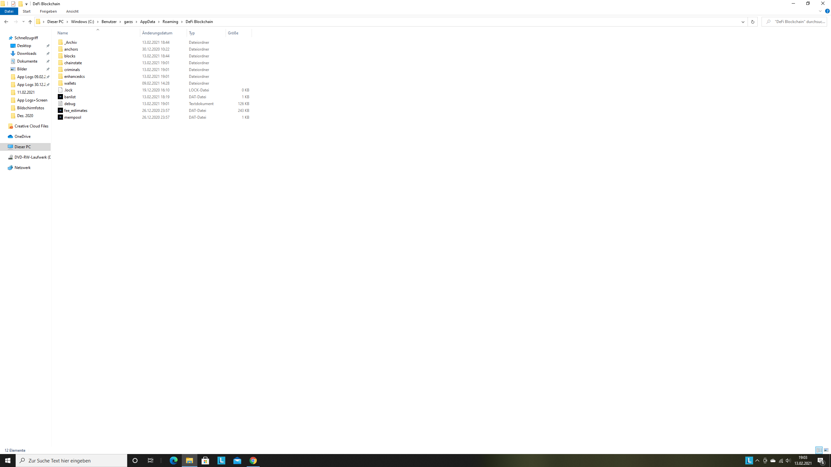831x467 pixels.
Task: Open Task View on taskbar
Action: (x=151, y=461)
